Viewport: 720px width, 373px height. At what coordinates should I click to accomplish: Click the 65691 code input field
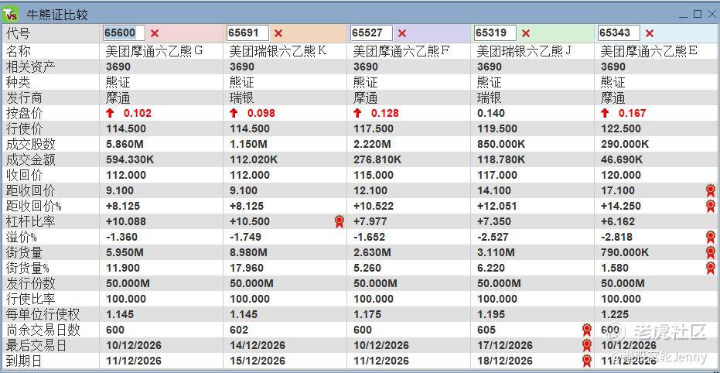point(248,33)
